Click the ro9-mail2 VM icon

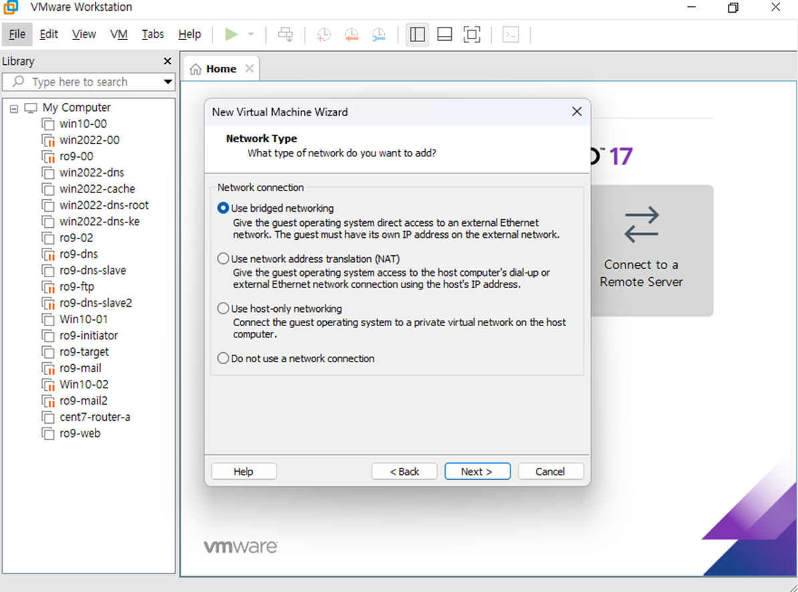pos(48,401)
